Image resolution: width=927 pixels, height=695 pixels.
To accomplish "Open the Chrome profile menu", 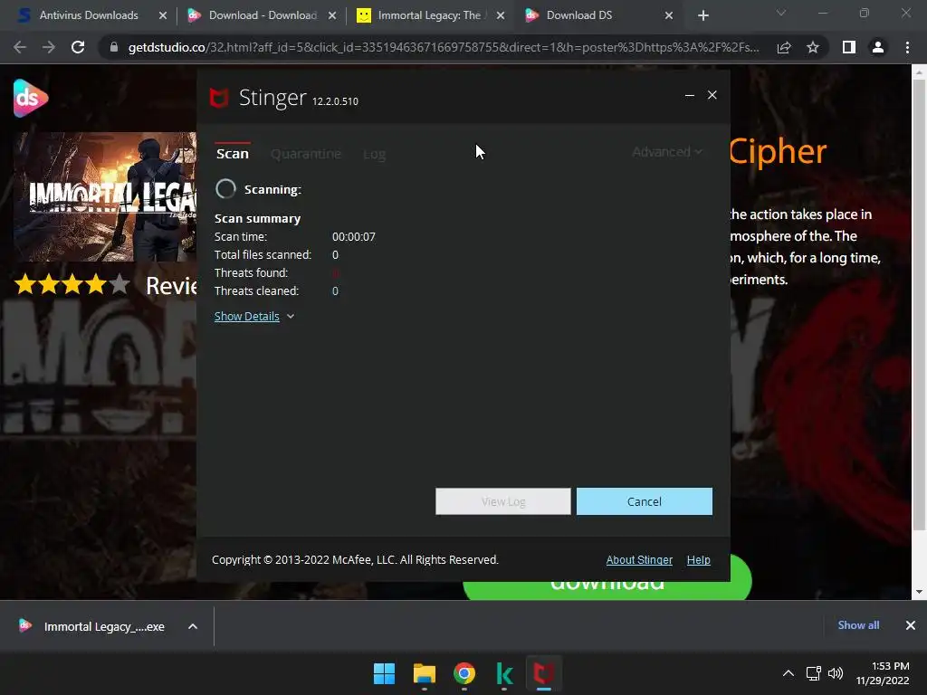I will [878, 47].
